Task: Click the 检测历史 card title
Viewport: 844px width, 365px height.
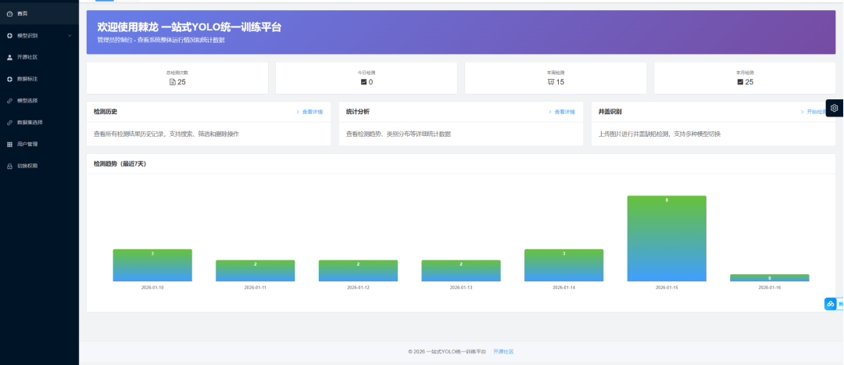Action: 105,112
